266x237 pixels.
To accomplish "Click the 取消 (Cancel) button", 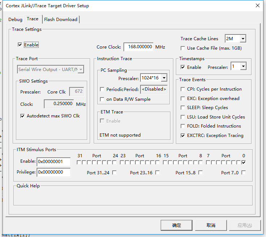I will coord(211,225).
